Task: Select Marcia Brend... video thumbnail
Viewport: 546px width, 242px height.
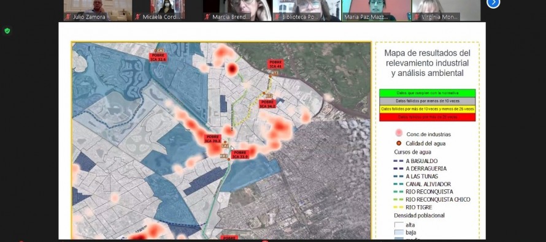Action: [x=237, y=10]
